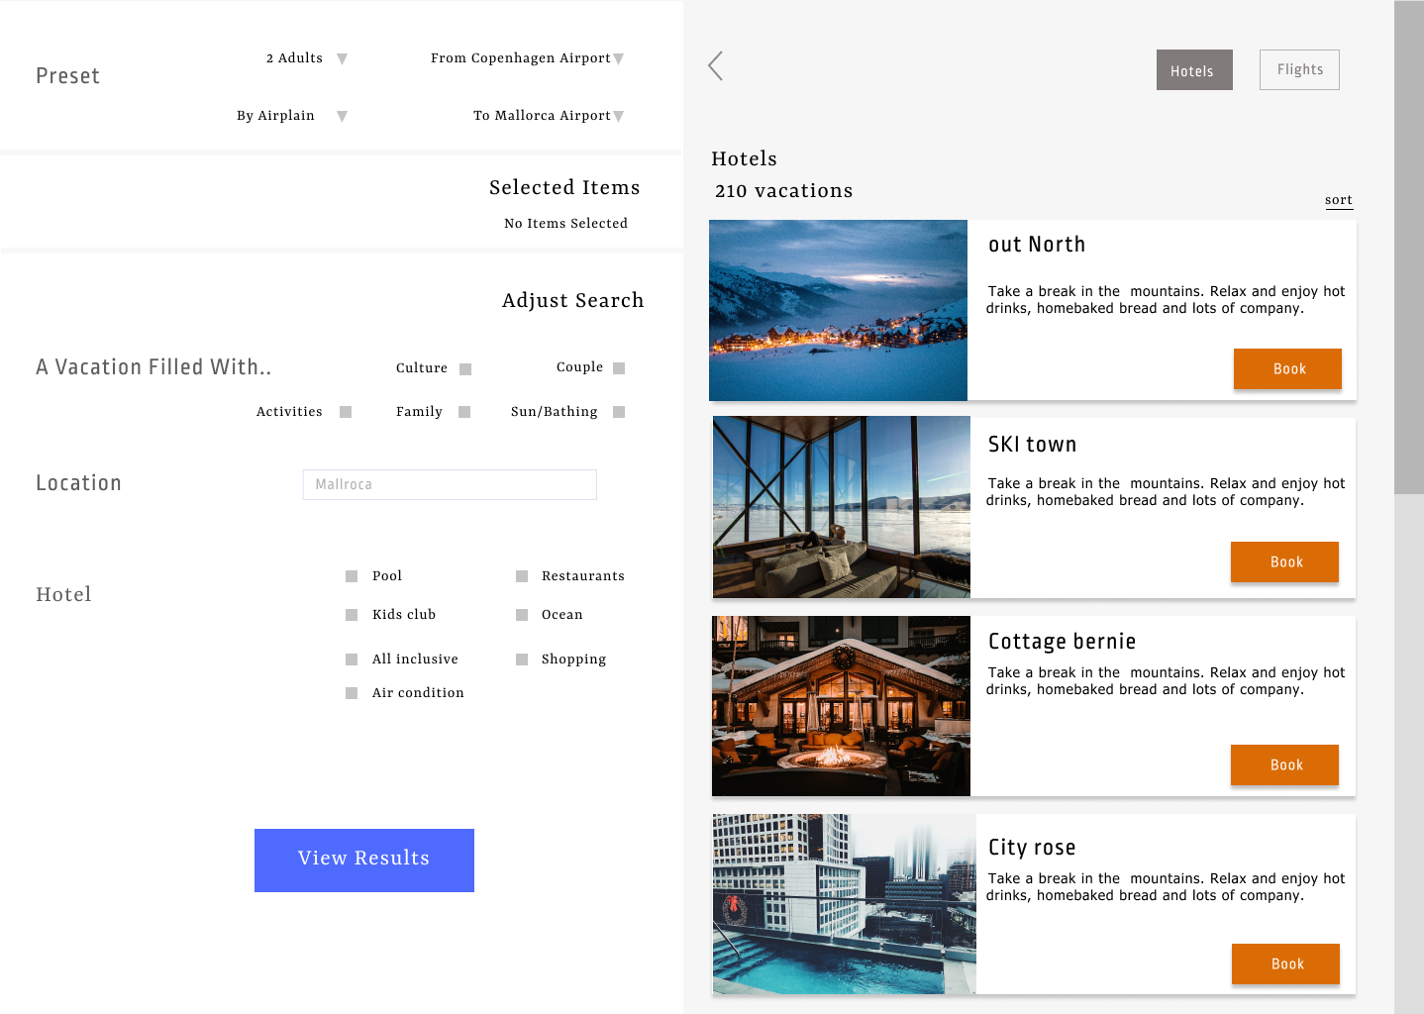
Task: Tick the Sun/Bathing checkbox
Action: pyautogui.click(x=619, y=412)
